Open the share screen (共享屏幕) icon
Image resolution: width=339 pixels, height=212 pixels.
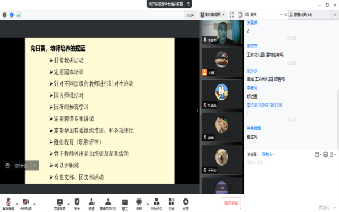click(60, 204)
